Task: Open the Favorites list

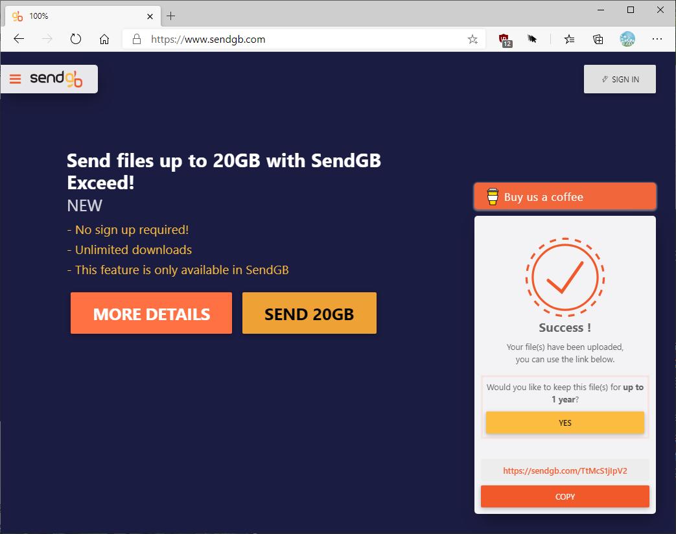Action: point(569,40)
